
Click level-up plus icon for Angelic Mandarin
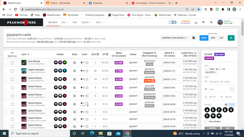coord(87,71)
